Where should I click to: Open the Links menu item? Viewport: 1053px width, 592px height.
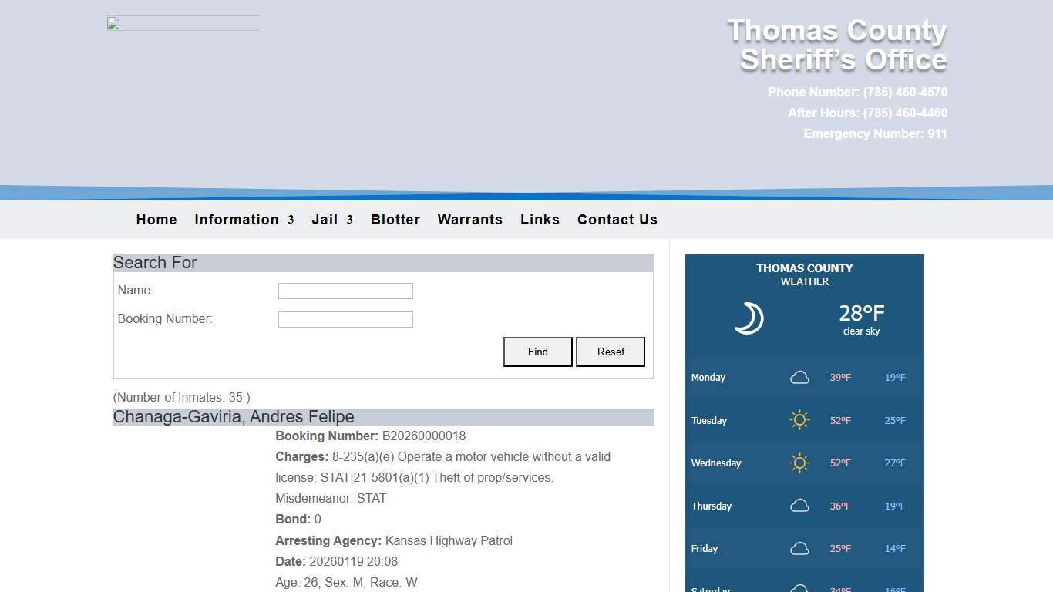click(540, 220)
